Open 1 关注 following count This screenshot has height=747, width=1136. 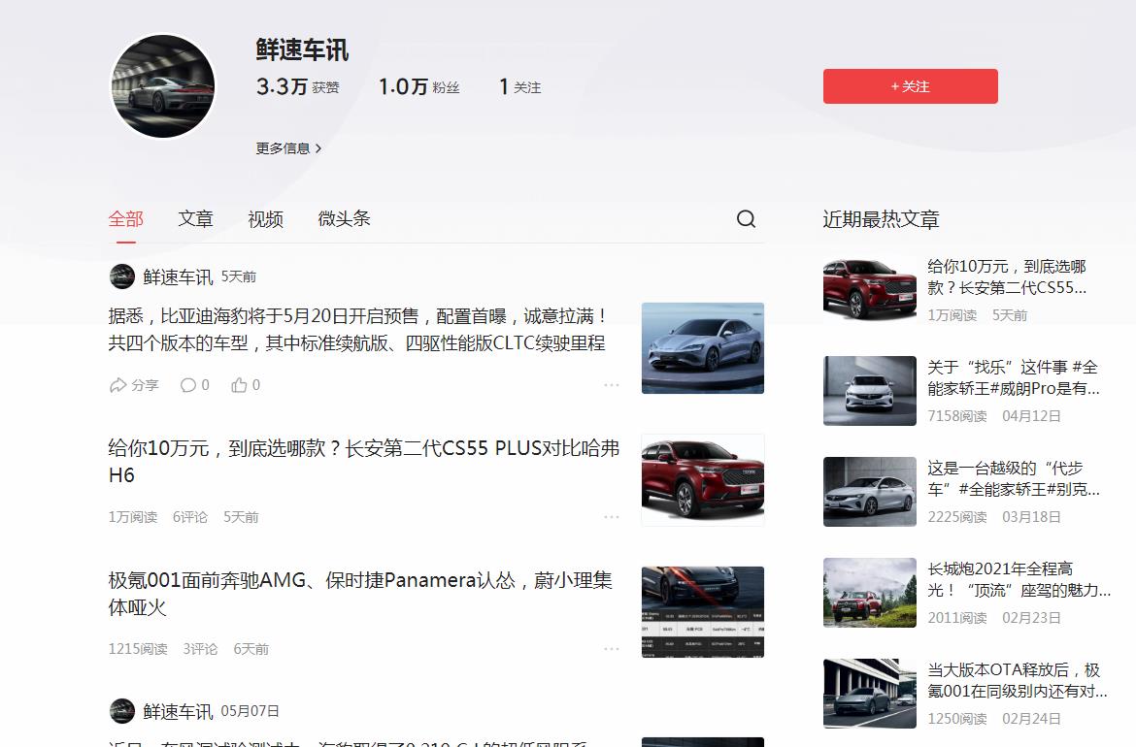[519, 87]
